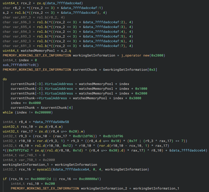This screenshot has height=192, width=209.
Task: Select the variable r8_2 declaration
Action: point(17,8)
